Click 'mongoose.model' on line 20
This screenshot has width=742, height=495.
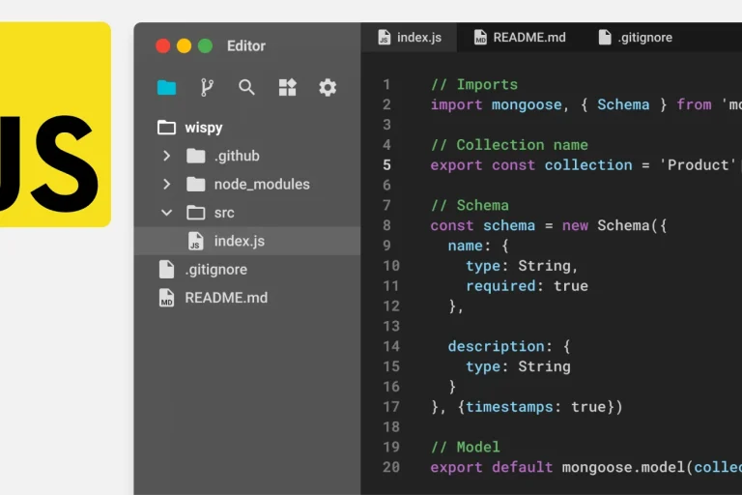[623, 467]
